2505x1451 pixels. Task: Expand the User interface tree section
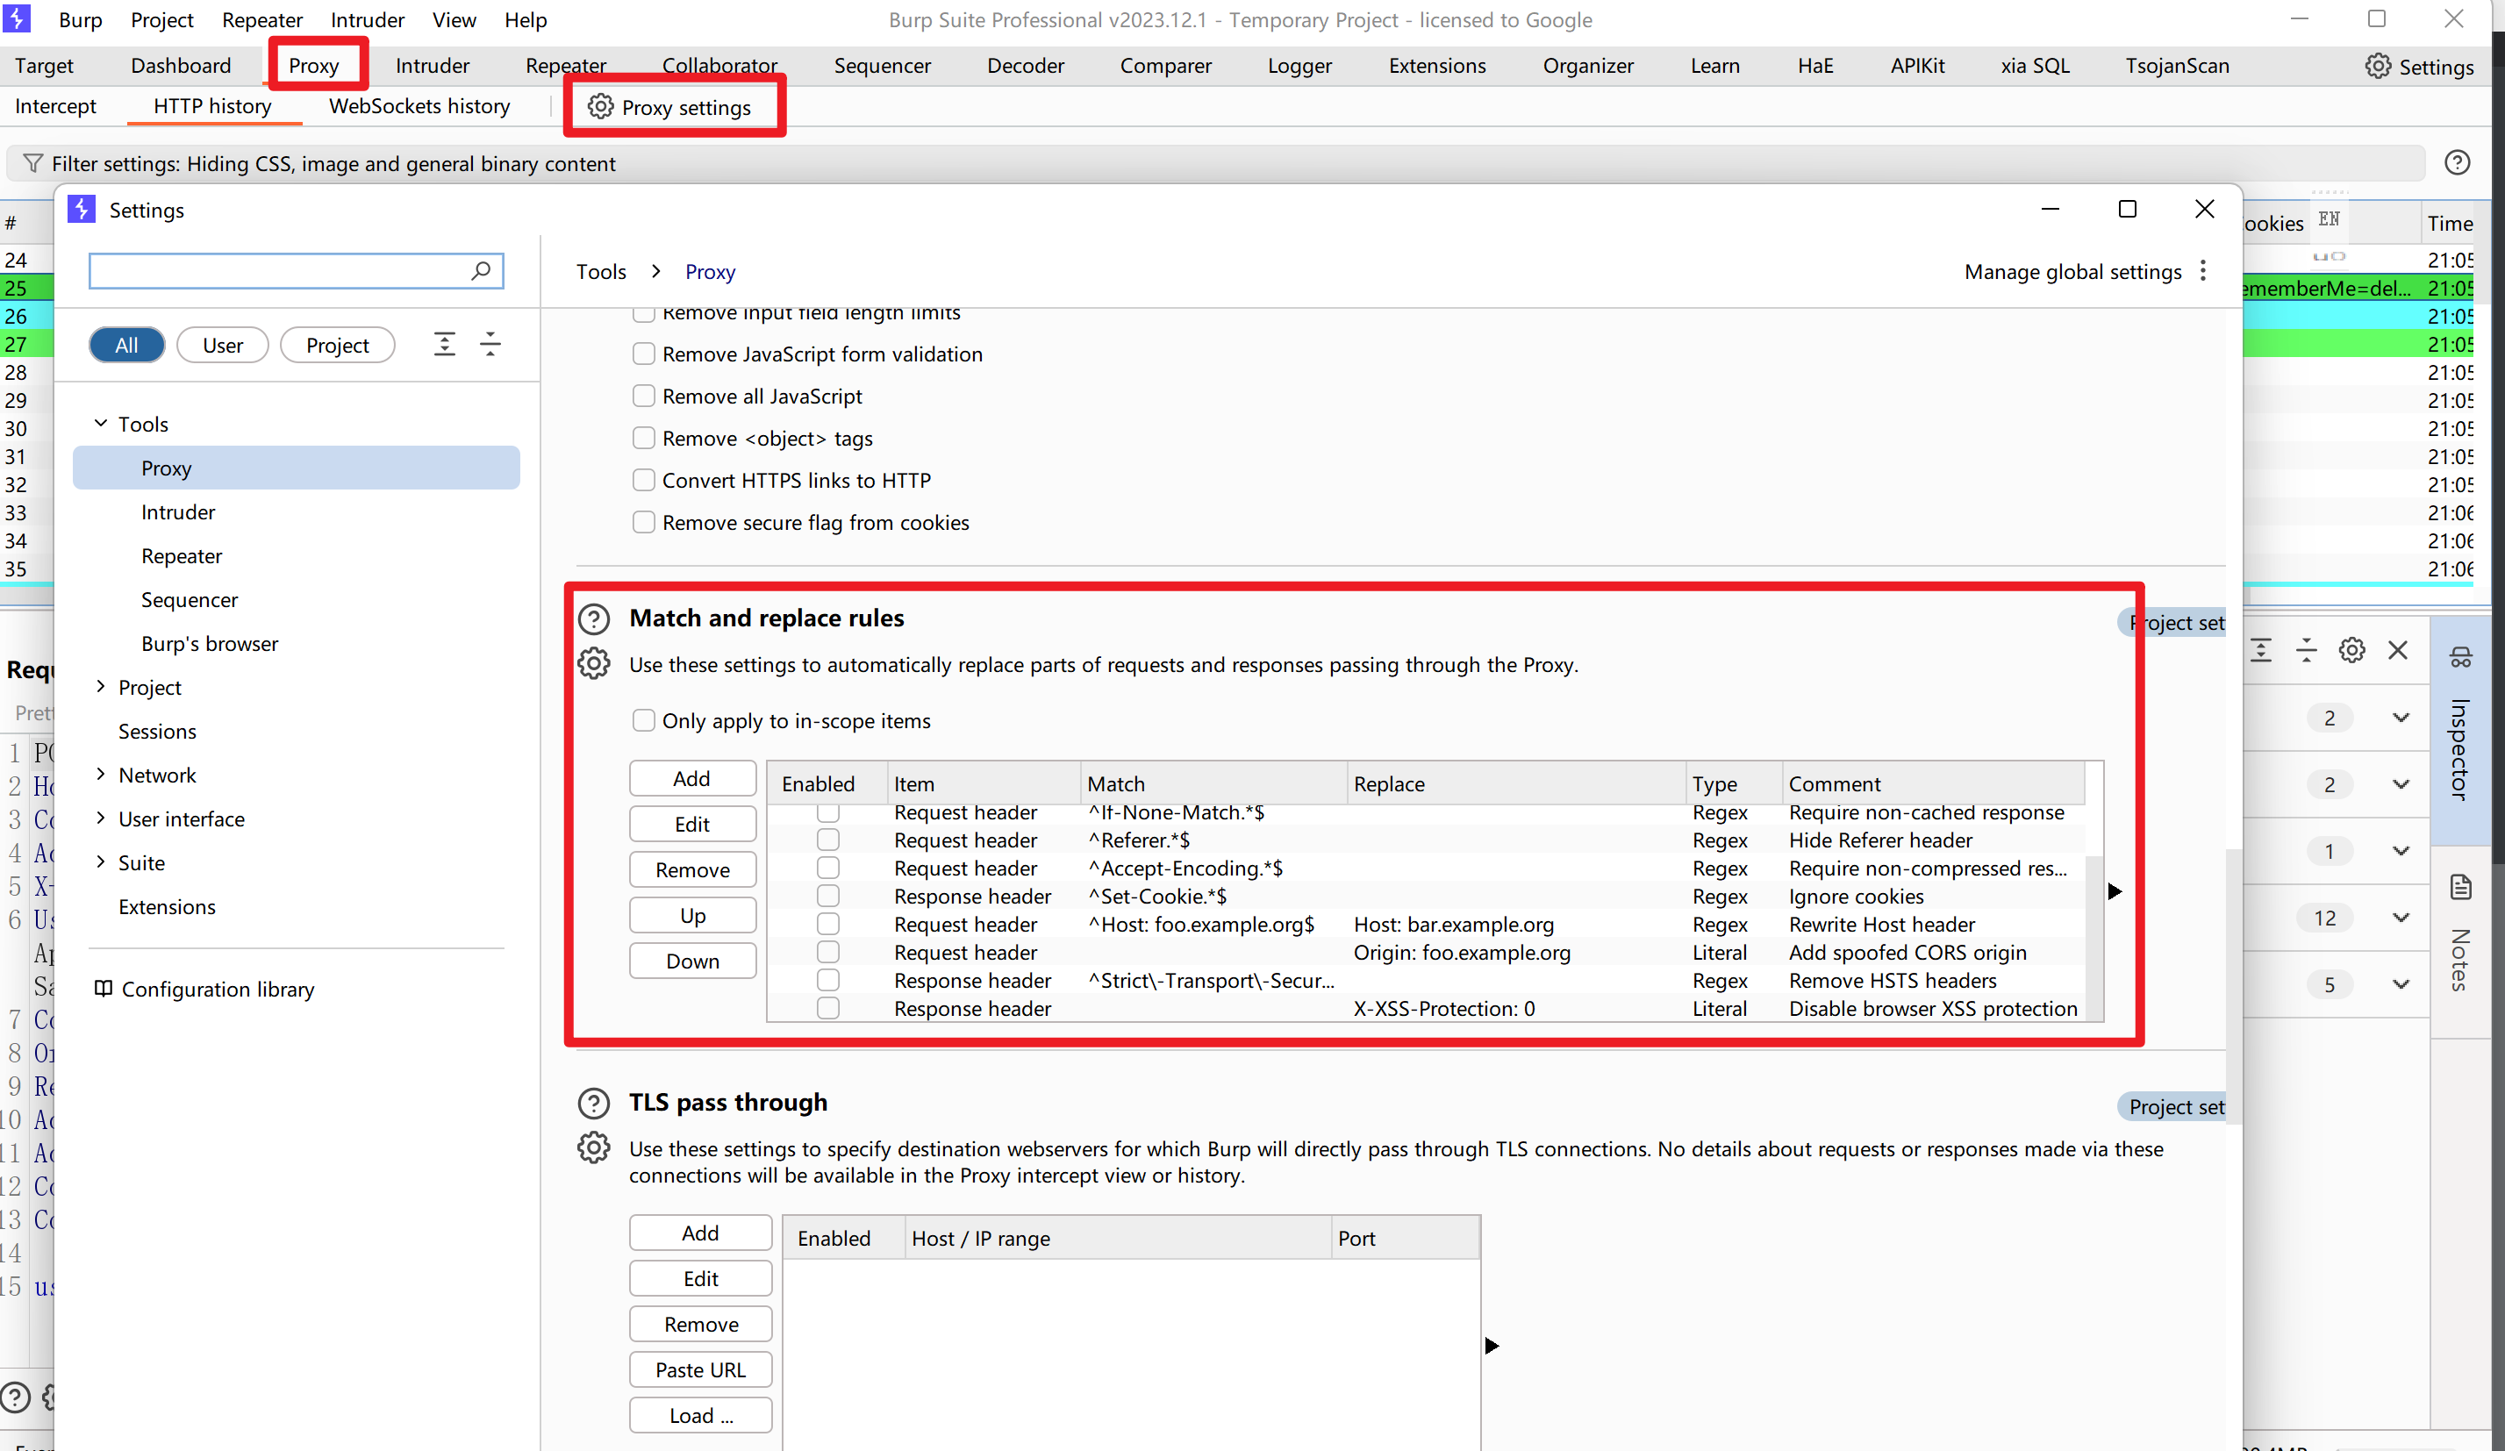(x=100, y=818)
